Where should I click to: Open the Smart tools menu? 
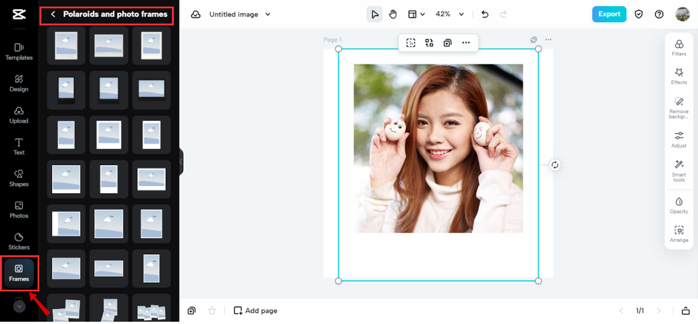[679, 170]
